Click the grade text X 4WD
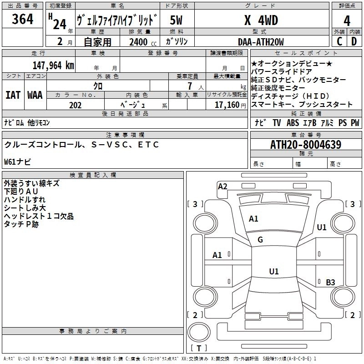 click(x=261, y=20)
